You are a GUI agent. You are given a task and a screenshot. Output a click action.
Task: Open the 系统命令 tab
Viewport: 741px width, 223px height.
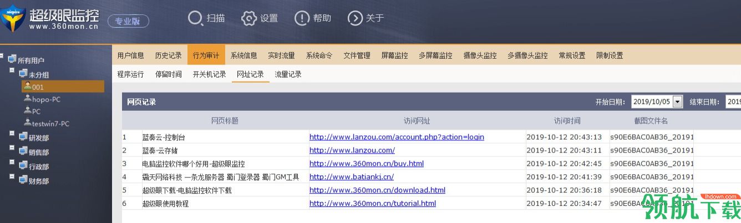click(319, 55)
